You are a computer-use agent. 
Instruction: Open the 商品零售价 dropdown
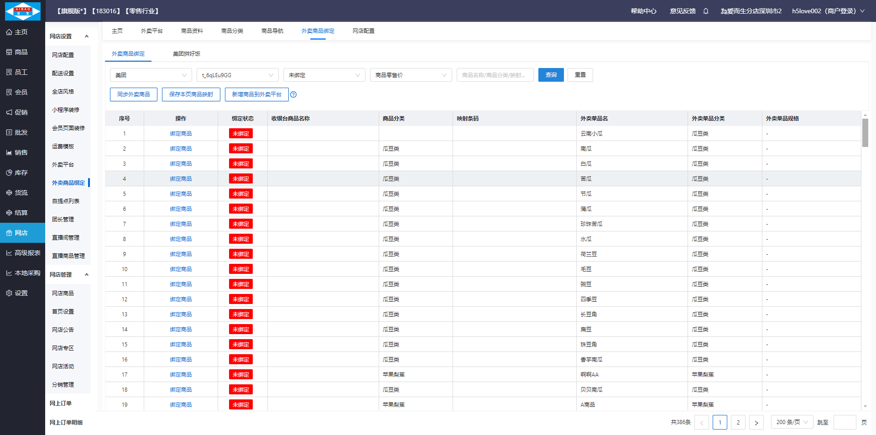point(411,75)
